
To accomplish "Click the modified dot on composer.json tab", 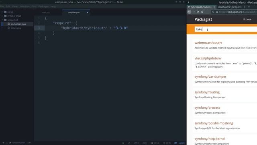I will 88,12.
